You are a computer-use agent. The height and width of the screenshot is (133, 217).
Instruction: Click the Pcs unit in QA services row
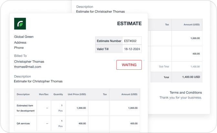[60, 126]
